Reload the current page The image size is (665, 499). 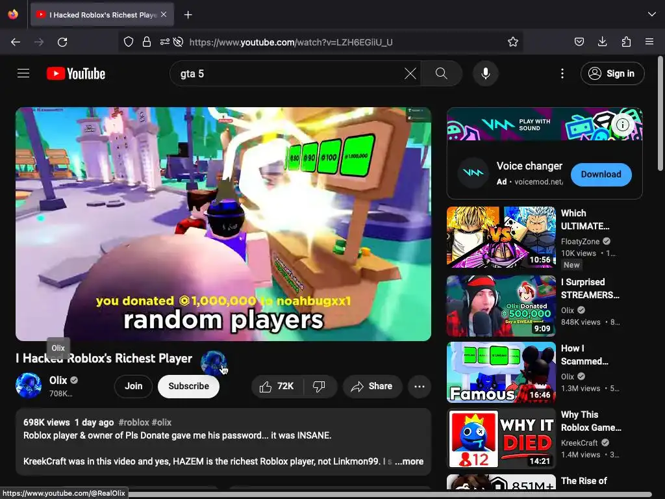tap(62, 42)
